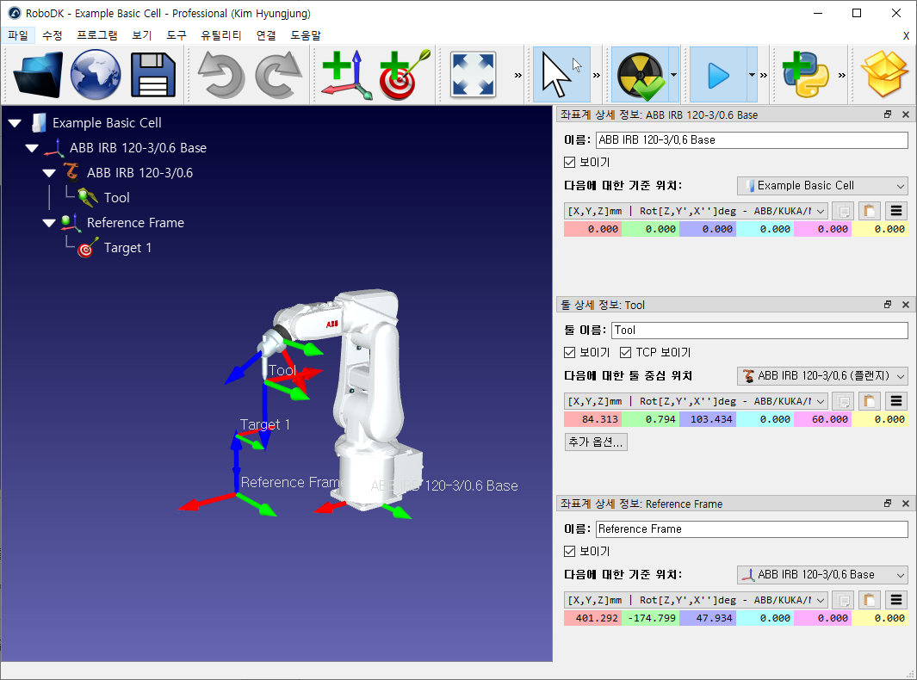917x680 pixels.
Task: Open ABB IRB 120-3/0.6 Base reference dropdown
Action: [x=822, y=575]
